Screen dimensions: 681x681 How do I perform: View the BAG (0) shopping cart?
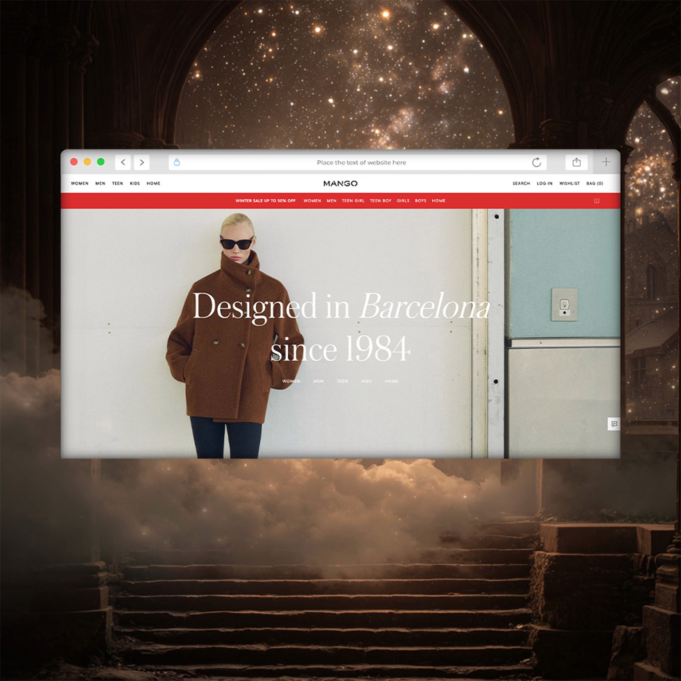pyautogui.click(x=595, y=183)
